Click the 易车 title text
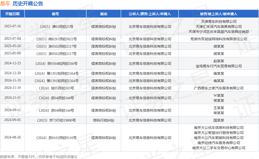The height and width of the screenshot is (159, 259). [5, 4]
